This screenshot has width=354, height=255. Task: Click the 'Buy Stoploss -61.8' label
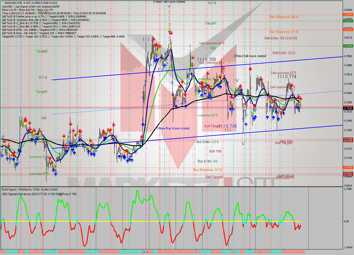[207, 170]
